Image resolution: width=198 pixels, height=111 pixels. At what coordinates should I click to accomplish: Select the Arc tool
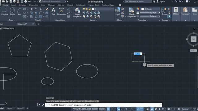pos(19,11)
